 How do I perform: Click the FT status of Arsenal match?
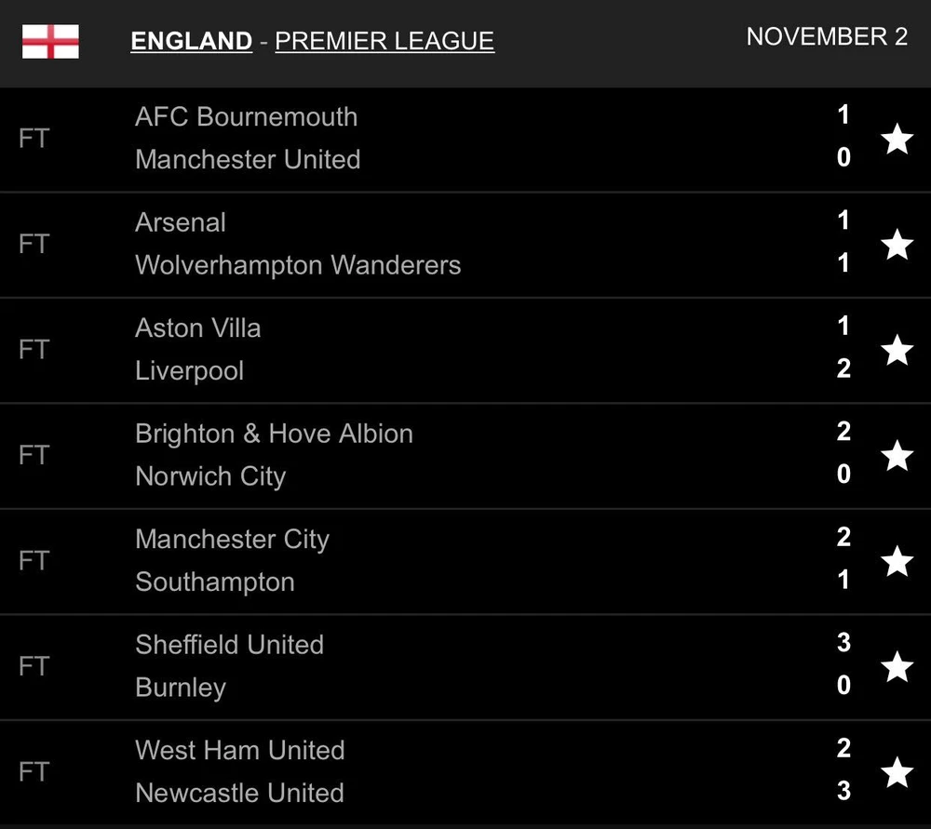[x=34, y=245]
